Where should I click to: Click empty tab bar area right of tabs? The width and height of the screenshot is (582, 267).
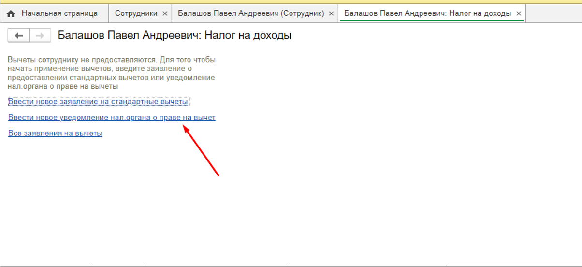[x=553, y=13]
